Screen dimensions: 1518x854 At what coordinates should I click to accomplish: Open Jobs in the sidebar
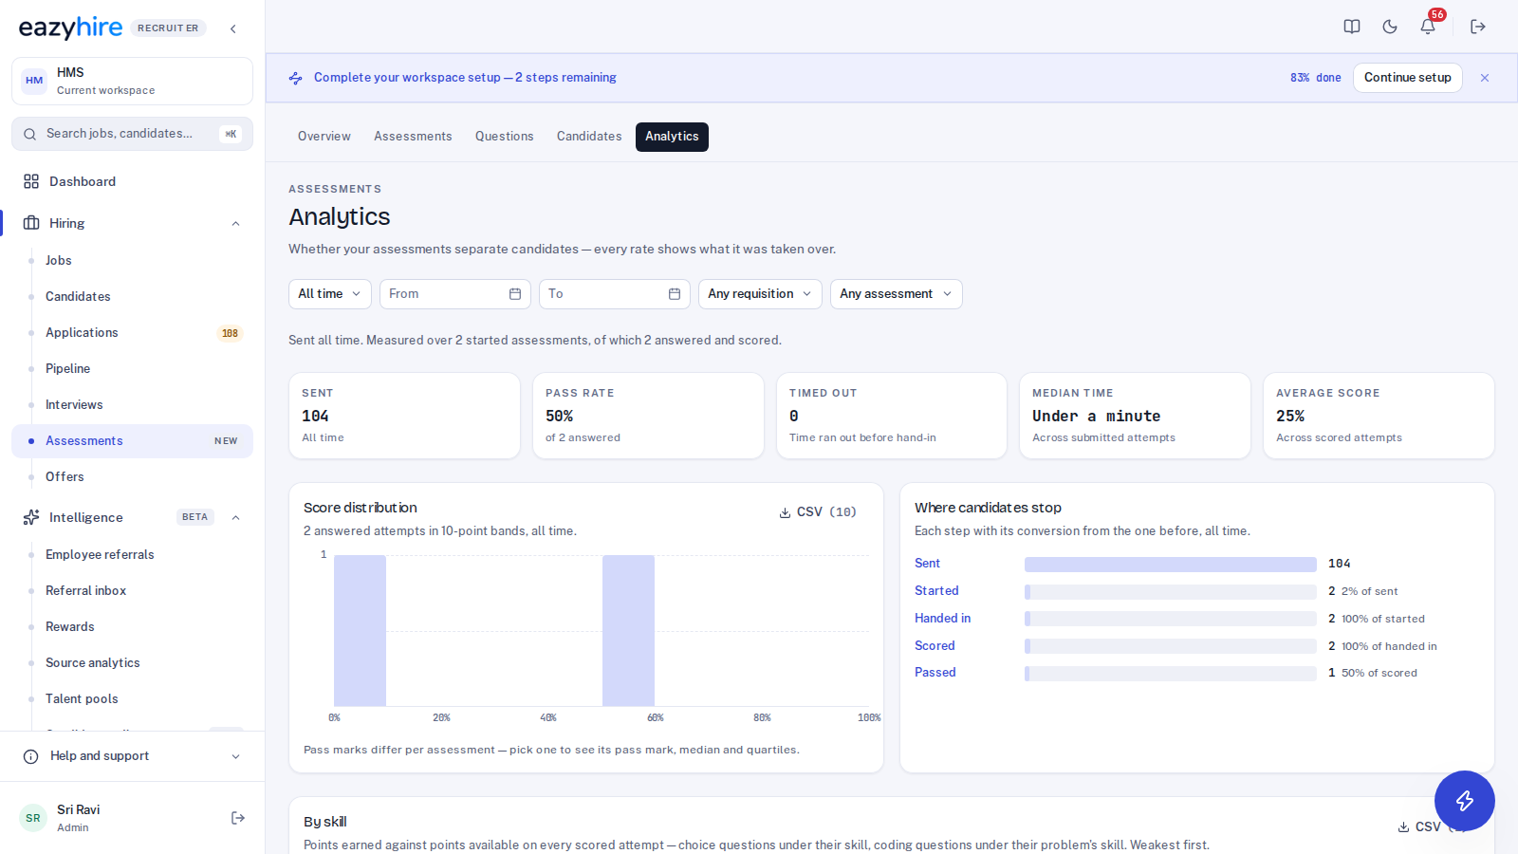click(132, 260)
